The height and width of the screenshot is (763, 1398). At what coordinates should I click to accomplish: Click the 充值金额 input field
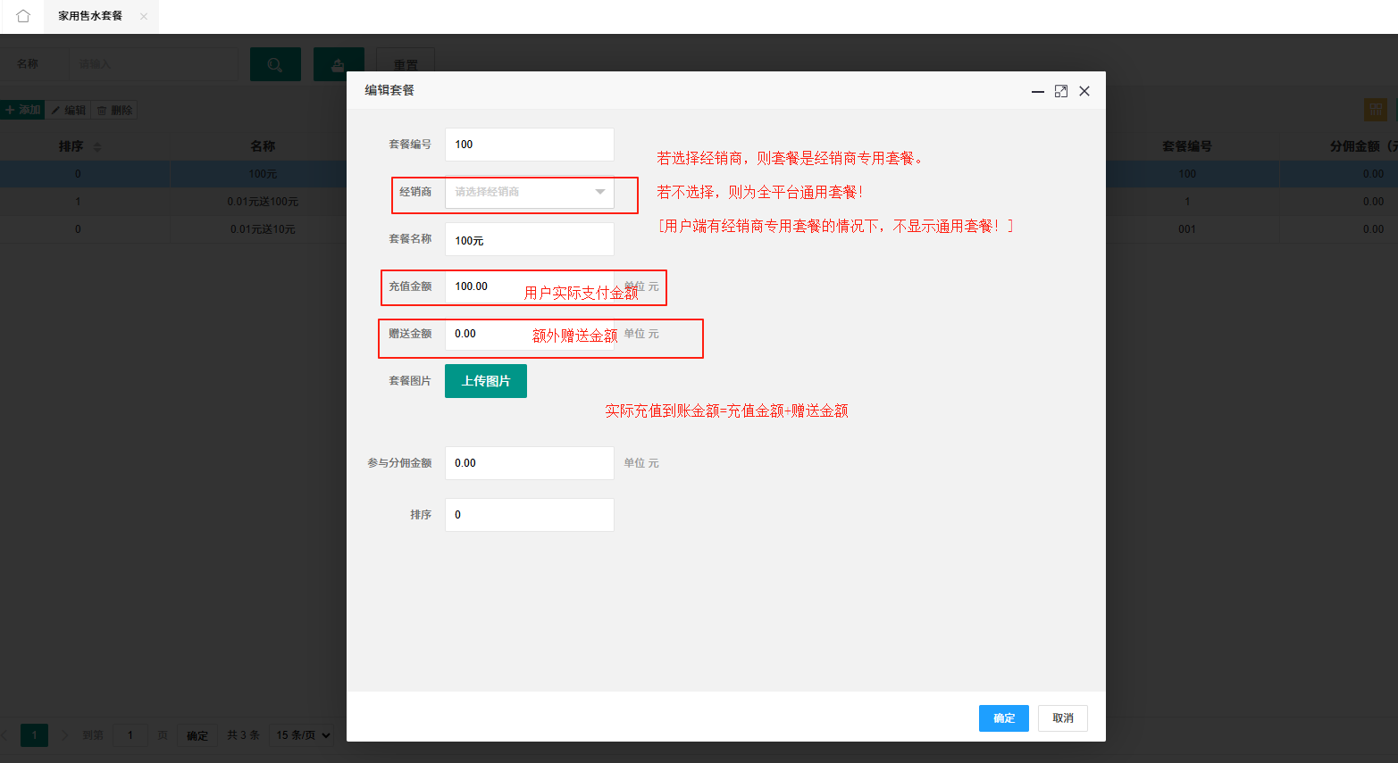pyautogui.click(x=530, y=286)
